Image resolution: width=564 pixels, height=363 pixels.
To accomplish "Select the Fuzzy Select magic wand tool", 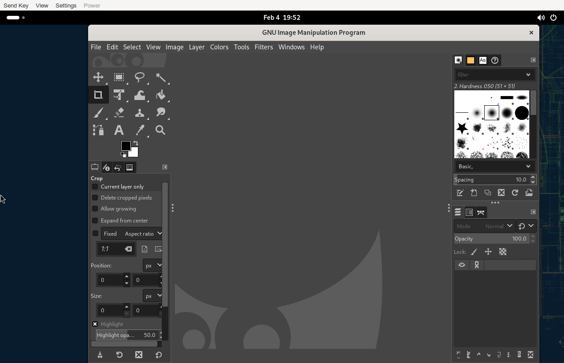I will (x=160, y=77).
